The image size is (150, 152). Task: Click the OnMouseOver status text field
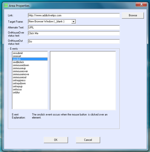74,33
